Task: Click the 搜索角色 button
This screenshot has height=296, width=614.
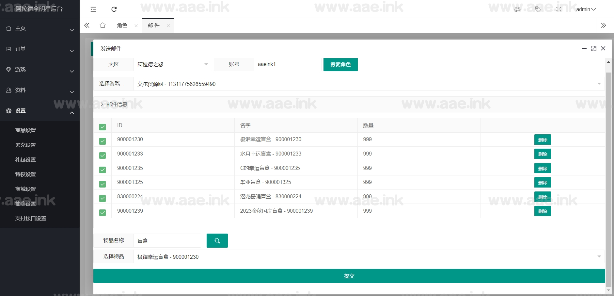Action: click(x=340, y=64)
